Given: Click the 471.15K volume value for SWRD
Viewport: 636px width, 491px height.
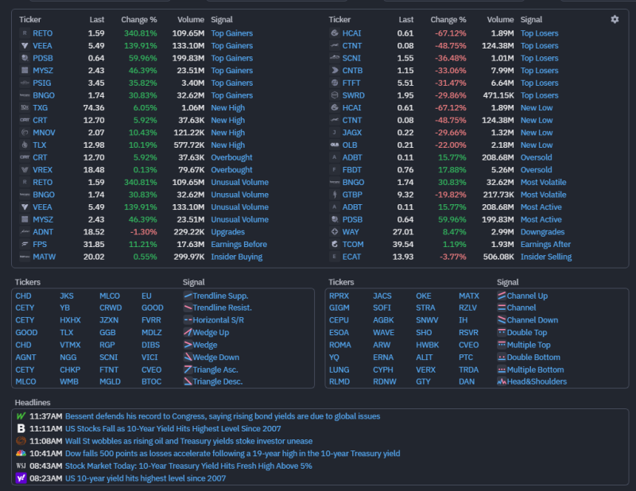Looking at the screenshot, I should click(498, 95).
